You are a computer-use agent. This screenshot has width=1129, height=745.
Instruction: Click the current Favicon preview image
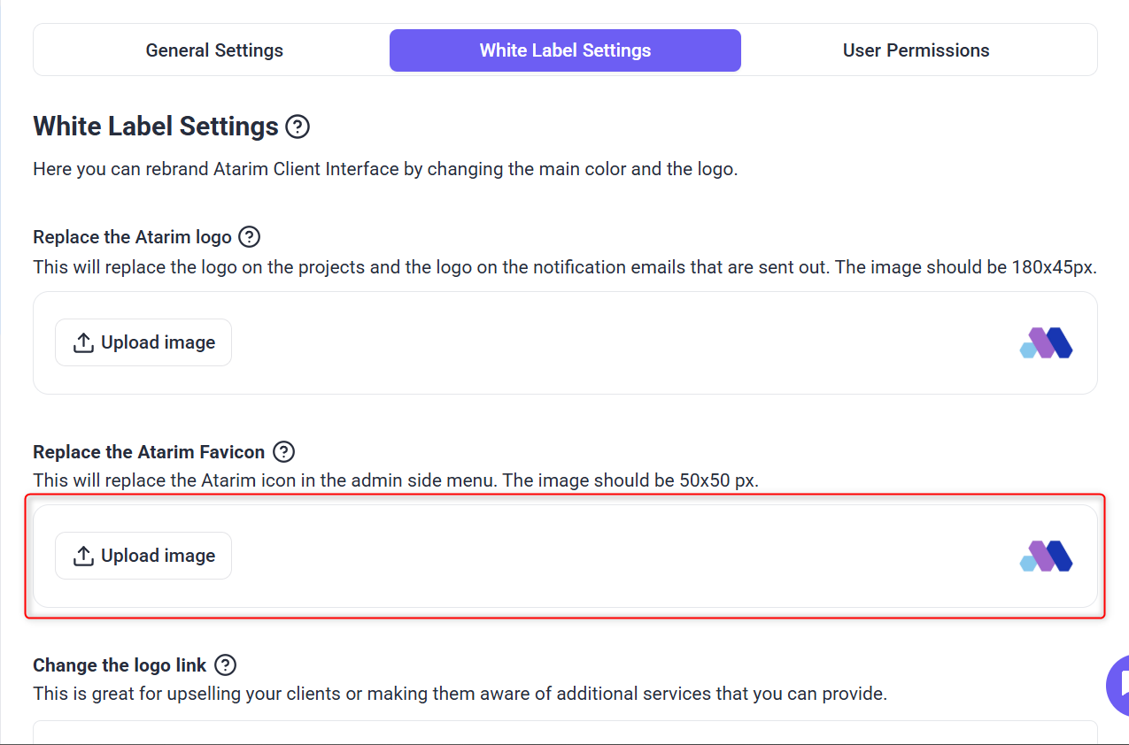pyautogui.click(x=1046, y=556)
